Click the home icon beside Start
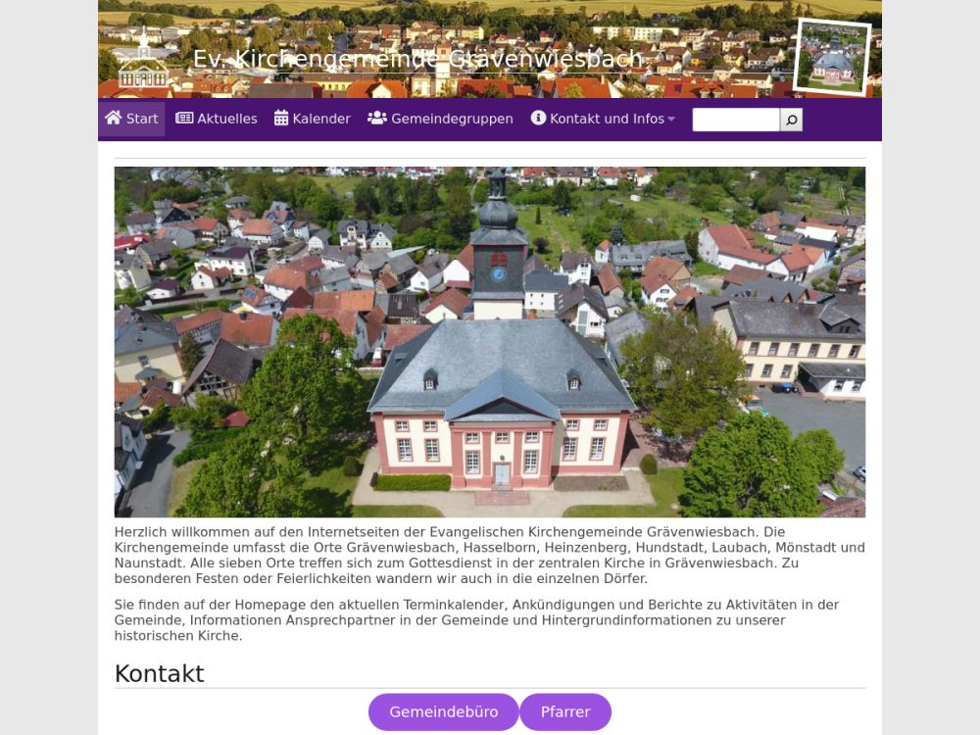The image size is (980, 735). point(114,119)
